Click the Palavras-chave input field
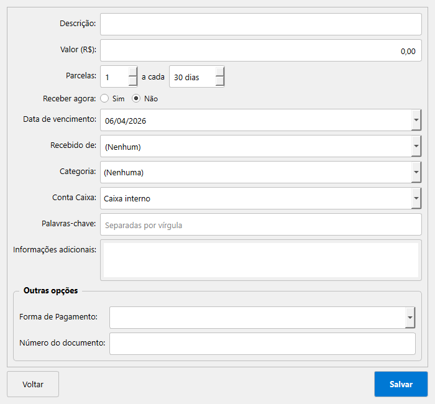The width and height of the screenshot is (435, 404). point(260,225)
